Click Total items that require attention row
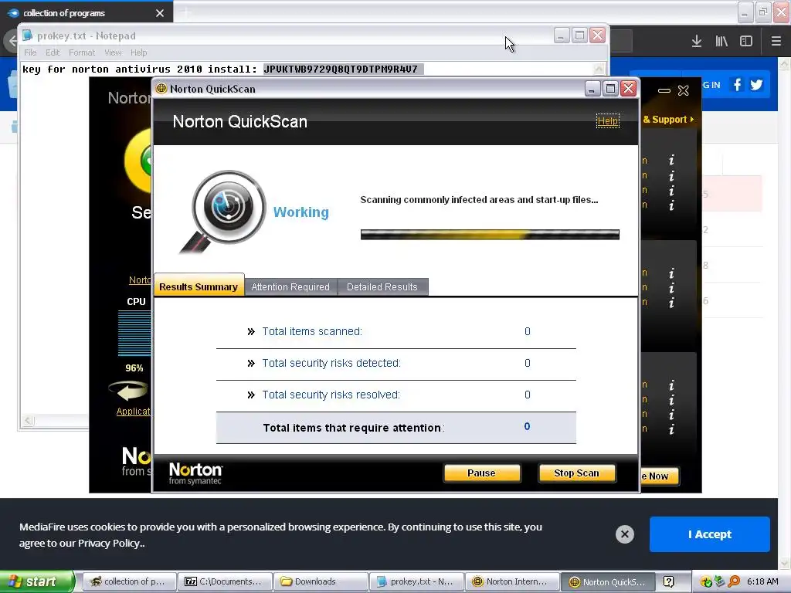The image size is (791, 593). [396, 428]
